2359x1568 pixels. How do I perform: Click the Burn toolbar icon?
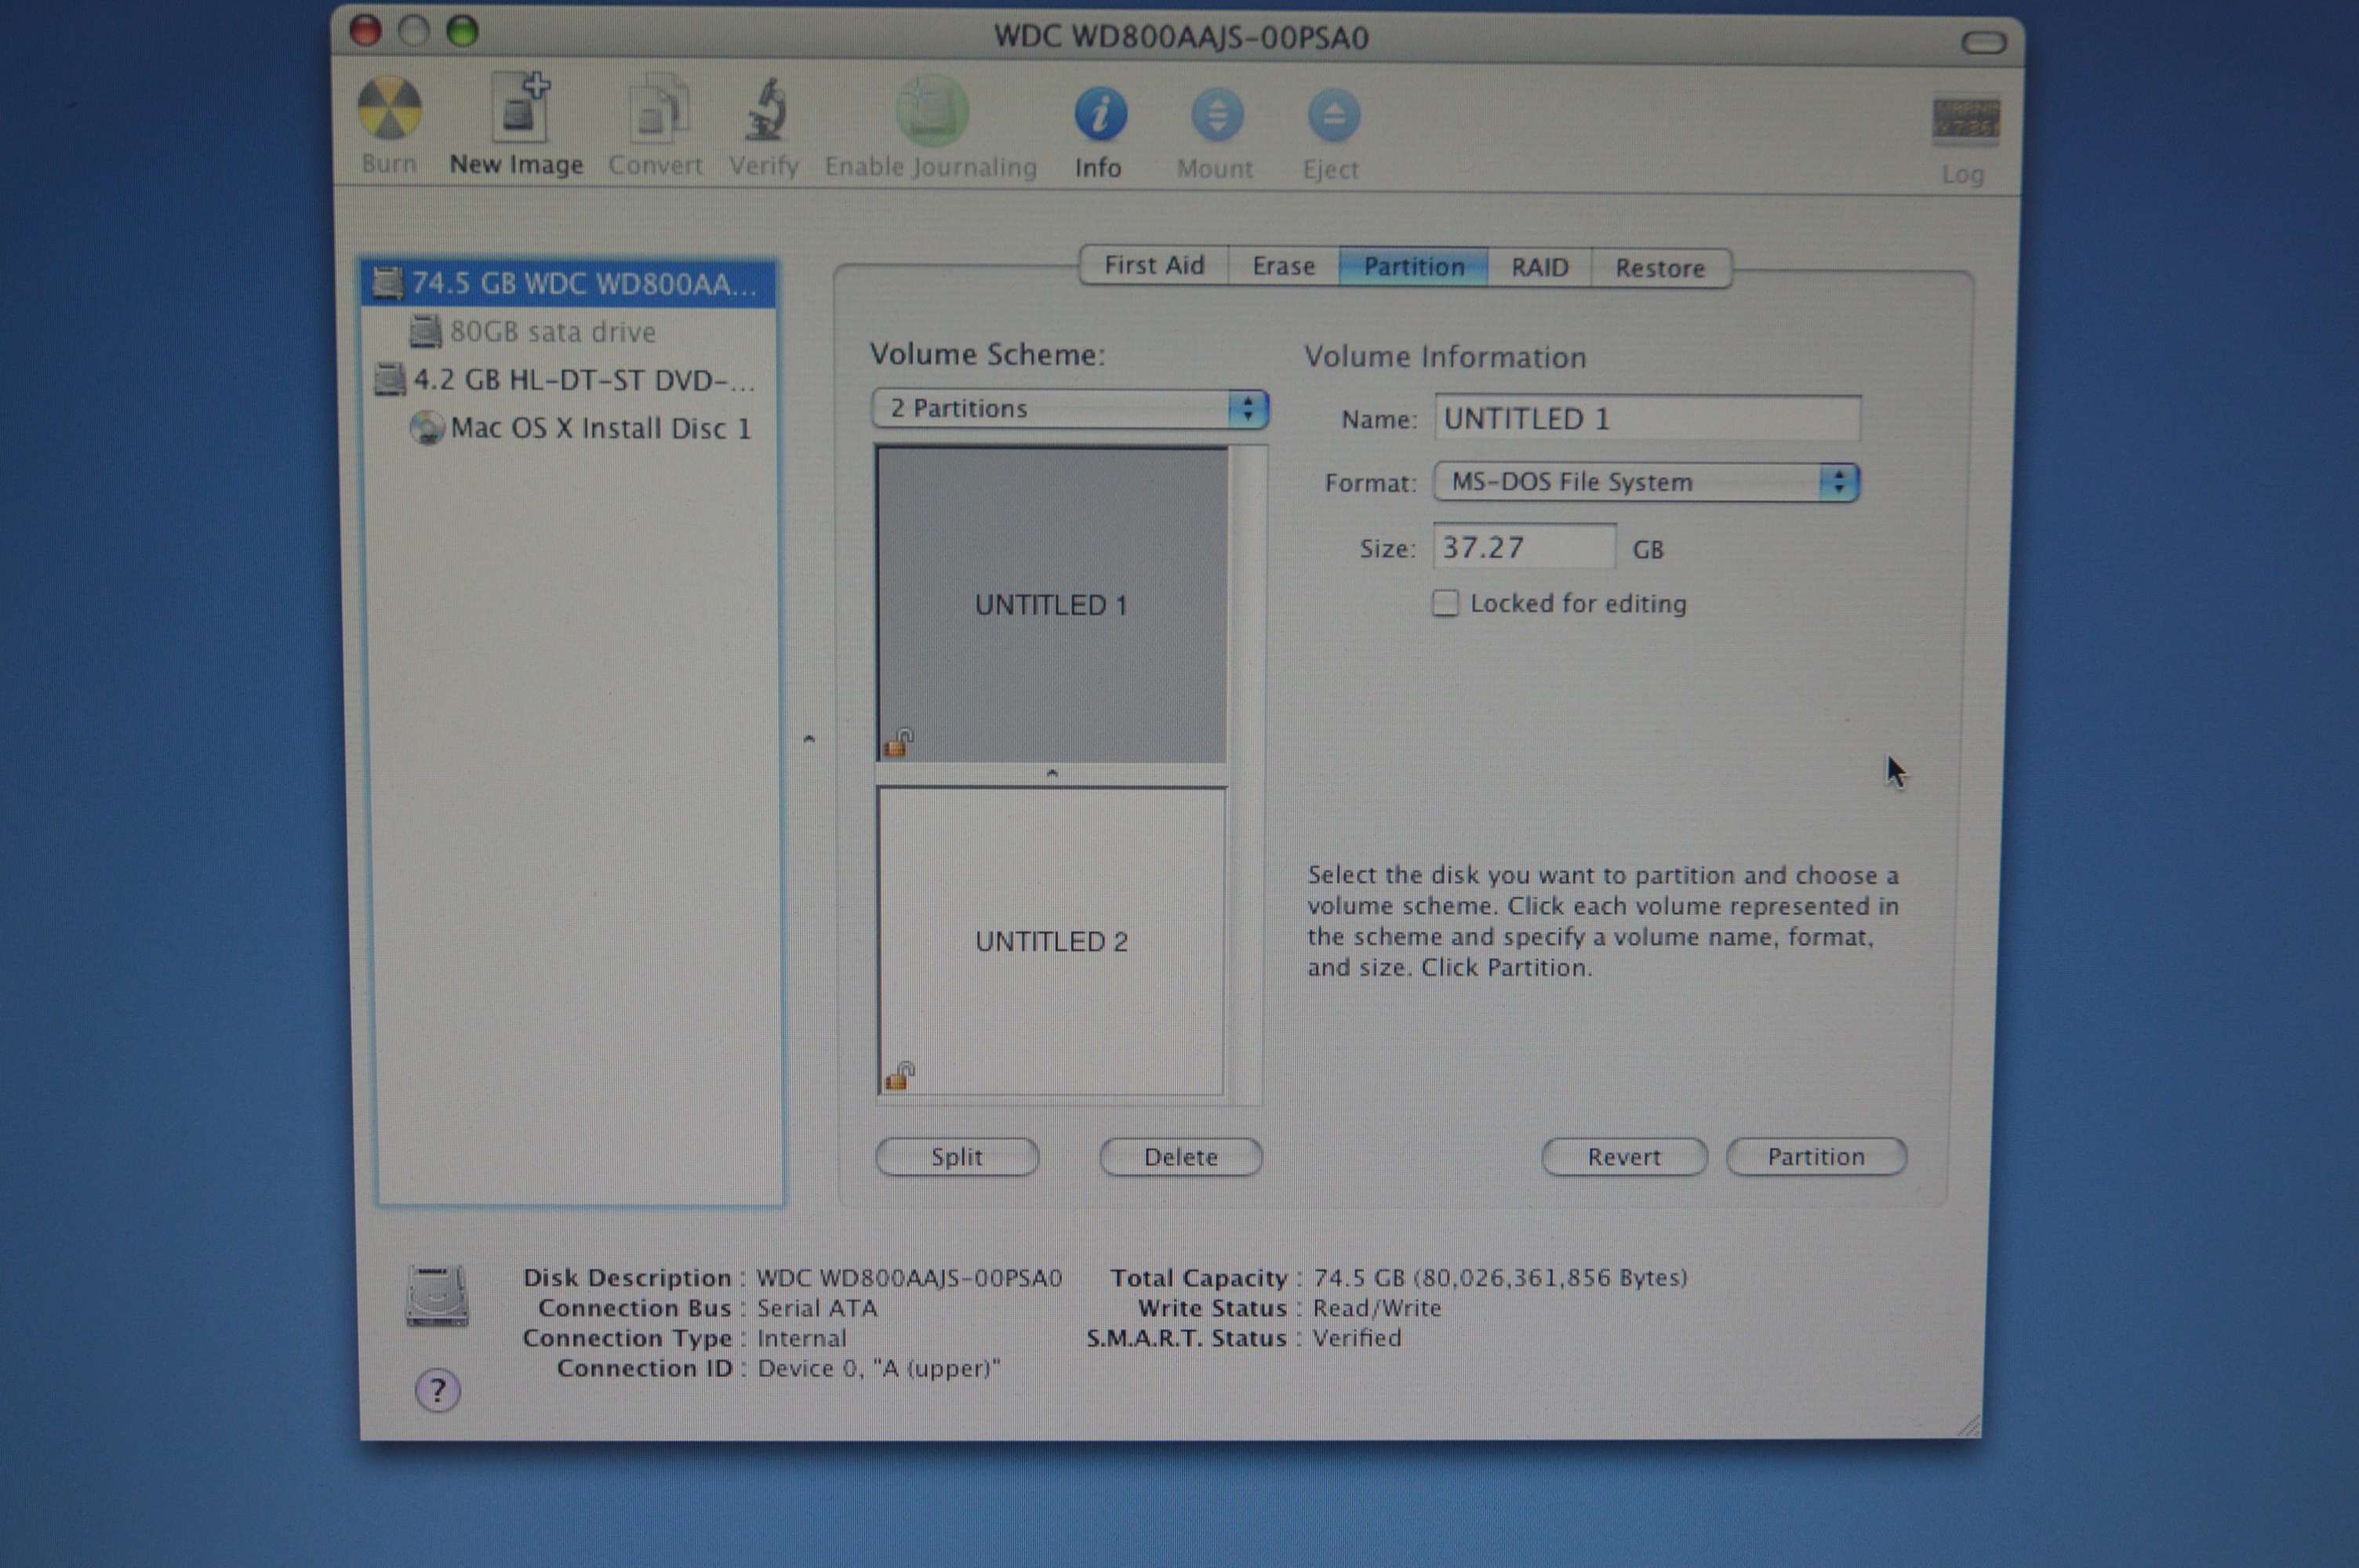click(x=389, y=109)
